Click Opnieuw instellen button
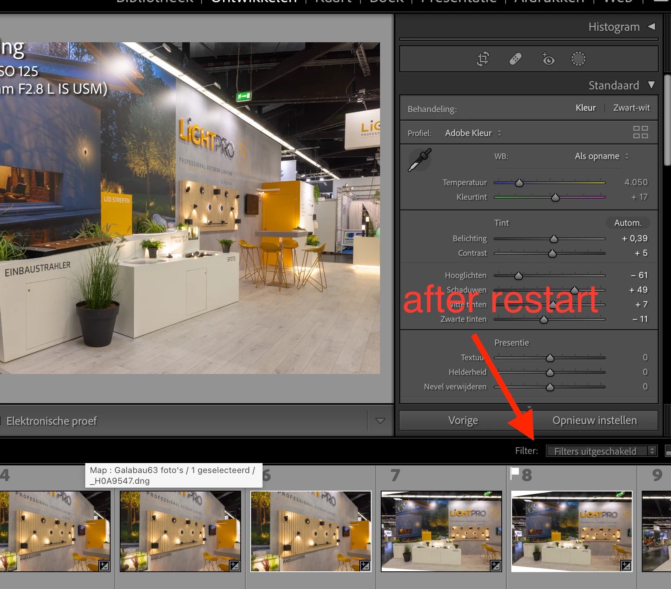The width and height of the screenshot is (671, 589). click(594, 420)
